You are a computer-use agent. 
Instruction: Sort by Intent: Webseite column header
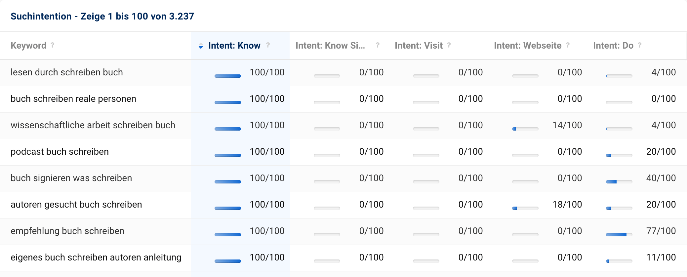point(528,46)
